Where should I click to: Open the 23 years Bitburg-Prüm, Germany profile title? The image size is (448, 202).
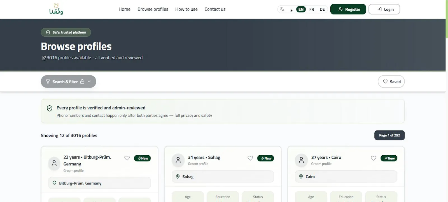click(x=87, y=161)
